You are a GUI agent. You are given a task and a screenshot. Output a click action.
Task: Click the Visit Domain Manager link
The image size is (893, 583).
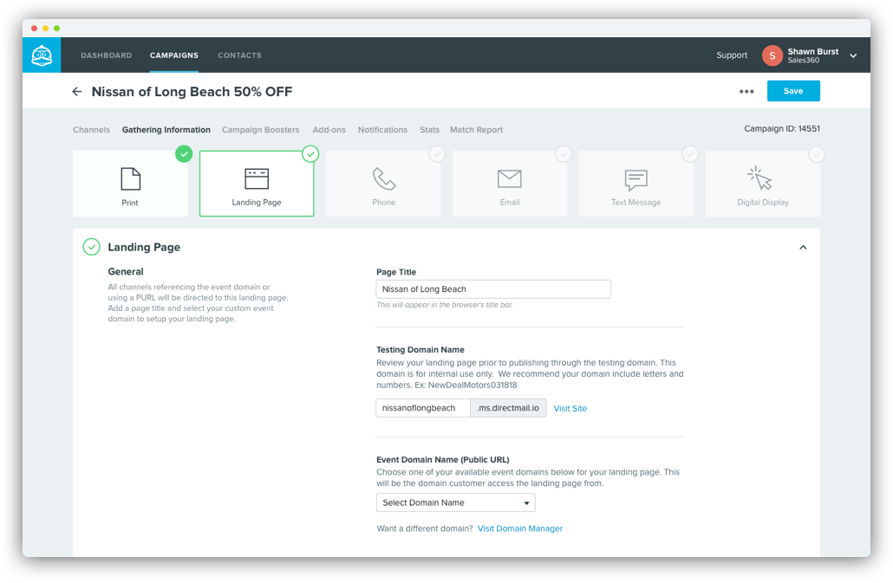[x=520, y=528]
